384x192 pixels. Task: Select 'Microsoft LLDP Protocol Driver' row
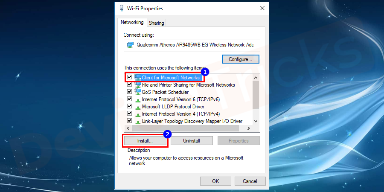coord(173,107)
